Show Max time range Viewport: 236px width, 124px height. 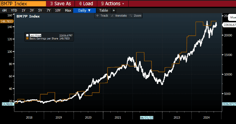(68, 10)
